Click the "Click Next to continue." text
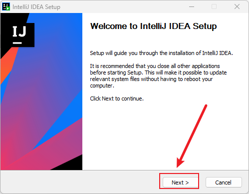 click(x=117, y=98)
